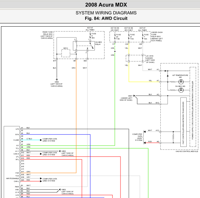Click the "FUSE 9 30A" label
Viewport: 200px width, 198px height.
coord(94,36)
